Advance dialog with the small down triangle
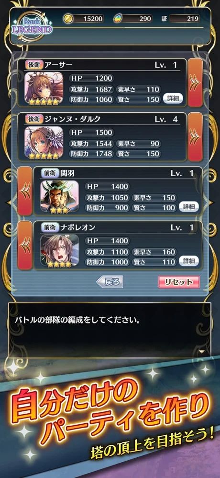 point(201,352)
